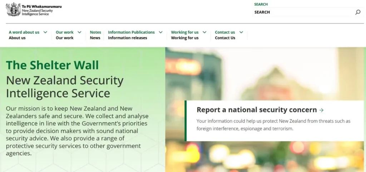
Task: Click the 'Your information could help us' description
Action: pos(273,125)
